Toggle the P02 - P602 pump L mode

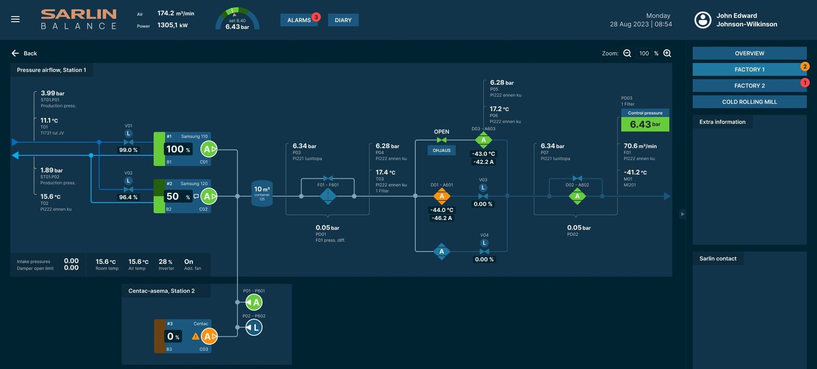(254, 327)
